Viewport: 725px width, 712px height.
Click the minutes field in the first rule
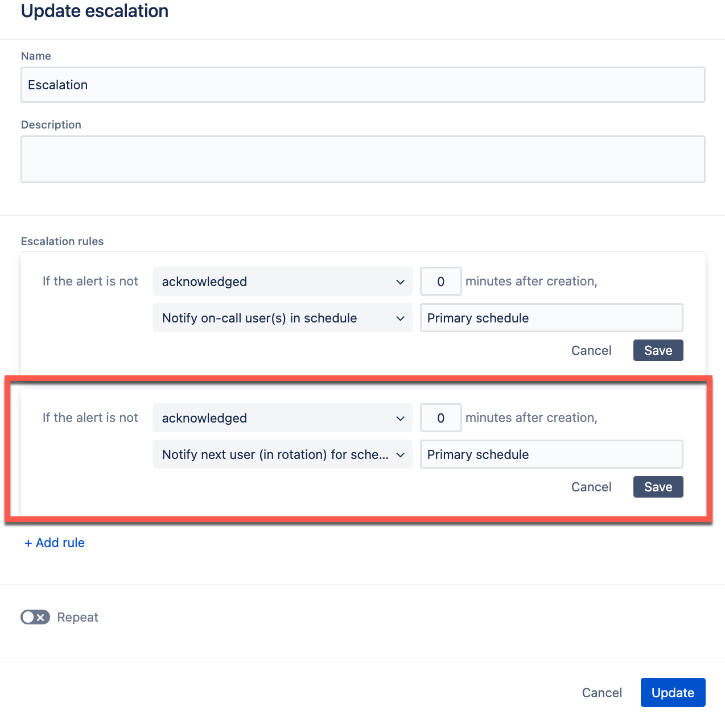440,281
